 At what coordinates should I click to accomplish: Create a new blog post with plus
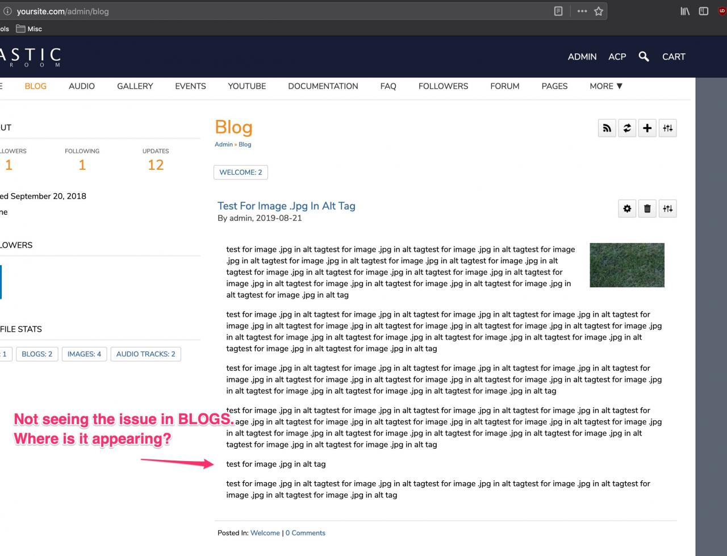coord(647,128)
